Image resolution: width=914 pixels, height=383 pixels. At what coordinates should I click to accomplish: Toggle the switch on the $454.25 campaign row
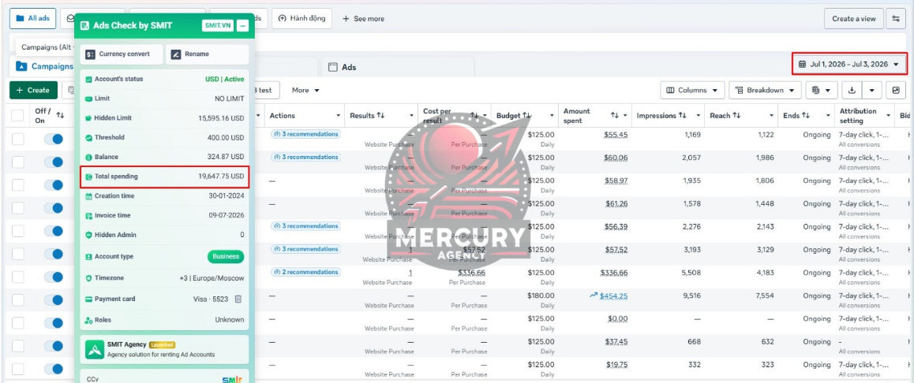point(53,300)
